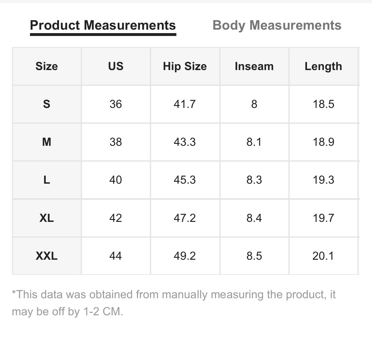
Task: Click the US column header
Action: click(x=116, y=66)
